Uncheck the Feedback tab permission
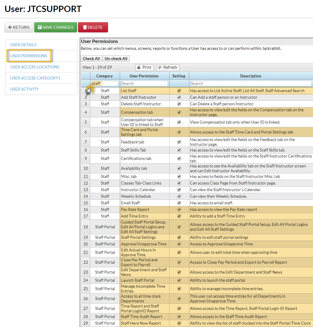 pyautogui.click(x=179, y=142)
